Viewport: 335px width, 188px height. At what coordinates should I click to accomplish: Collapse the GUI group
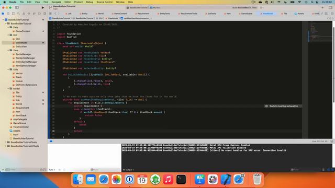8,35
